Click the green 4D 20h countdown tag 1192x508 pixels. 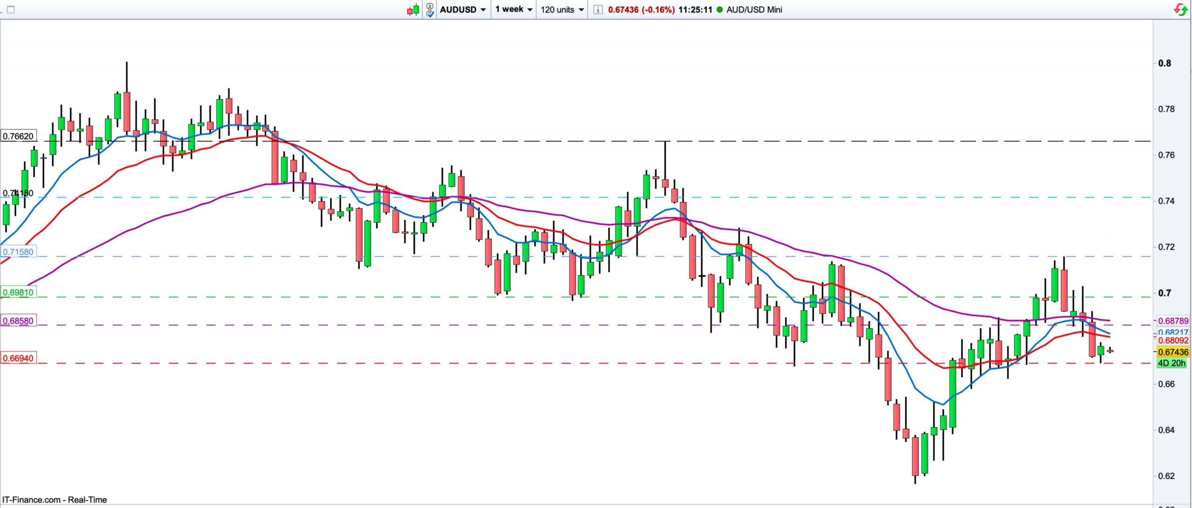(x=1172, y=363)
